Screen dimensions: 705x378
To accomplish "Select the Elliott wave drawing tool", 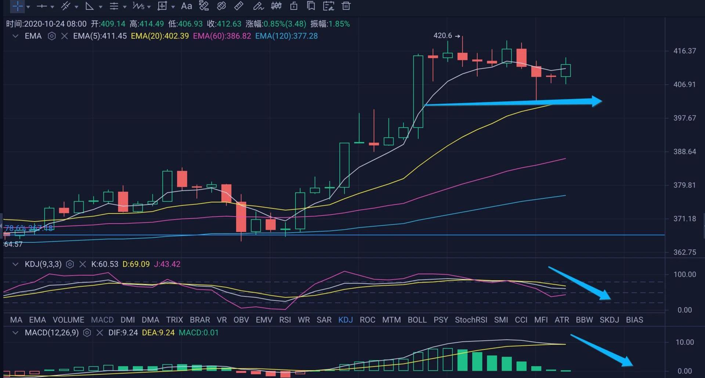I will tap(138, 6).
